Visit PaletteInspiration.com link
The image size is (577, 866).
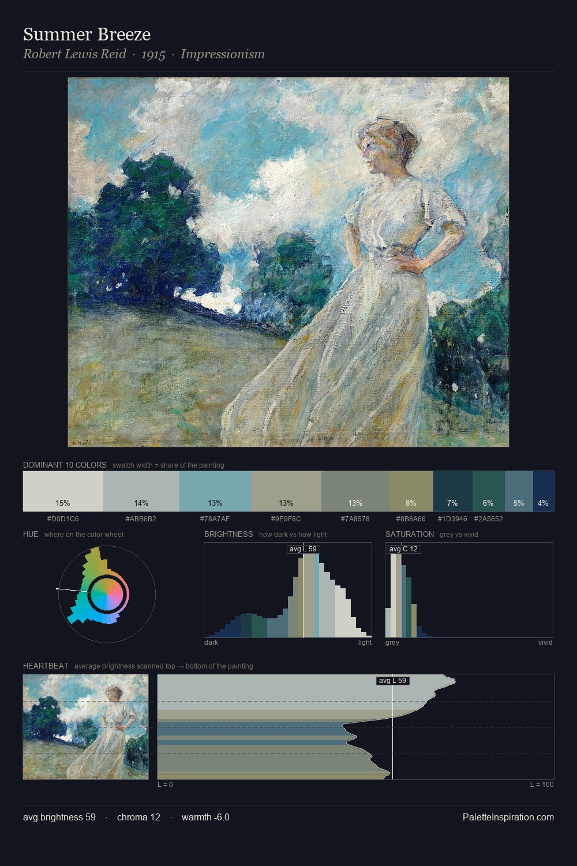tap(508, 817)
